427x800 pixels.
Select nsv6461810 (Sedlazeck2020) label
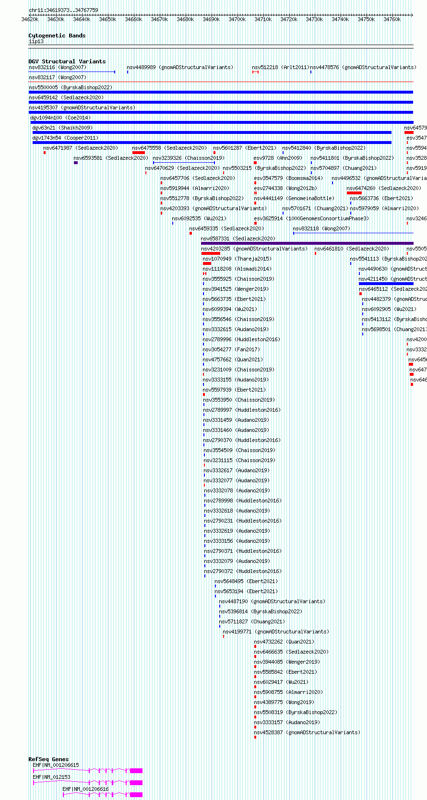[x=352, y=249]
